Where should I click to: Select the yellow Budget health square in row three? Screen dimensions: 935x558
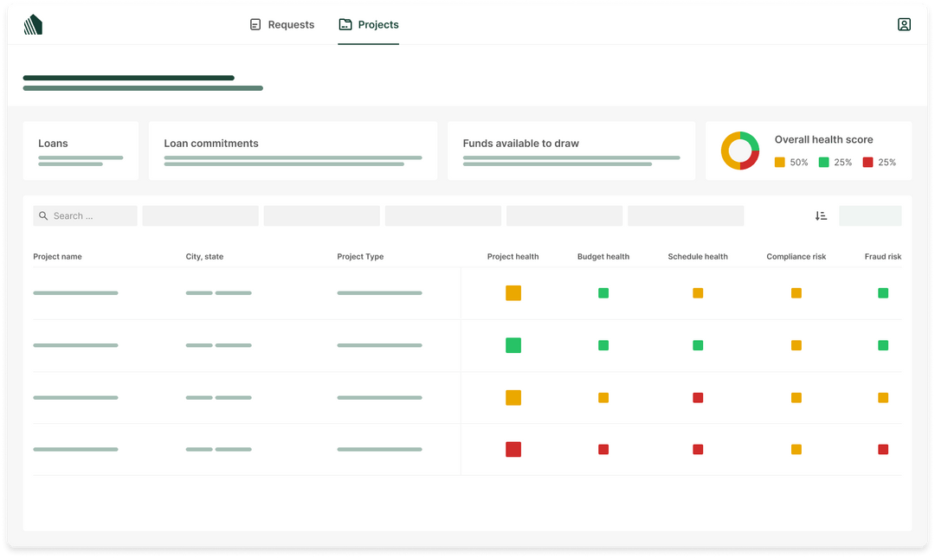pos(603,397)
